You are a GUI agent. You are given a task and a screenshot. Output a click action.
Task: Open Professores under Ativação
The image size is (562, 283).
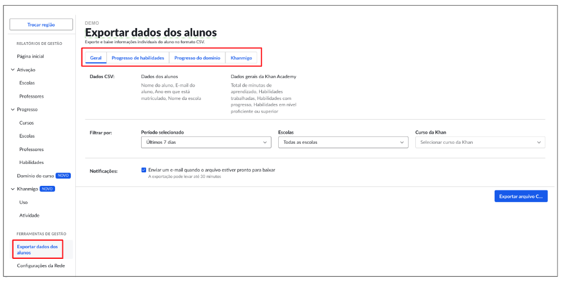[x=31, y=97]
